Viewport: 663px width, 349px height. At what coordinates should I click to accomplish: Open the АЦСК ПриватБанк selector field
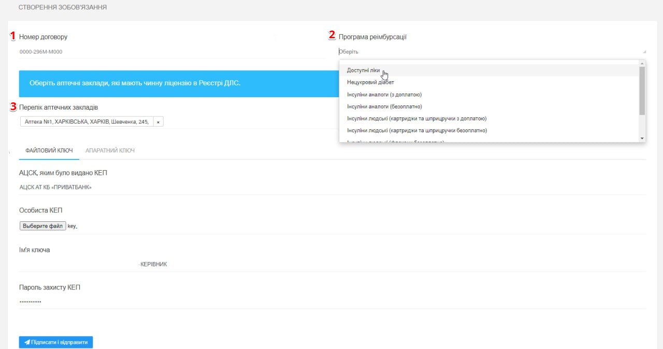click(x=331, y=187)
